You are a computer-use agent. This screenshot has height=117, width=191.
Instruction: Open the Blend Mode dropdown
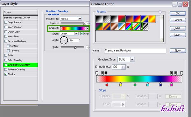tap(80, 19)
